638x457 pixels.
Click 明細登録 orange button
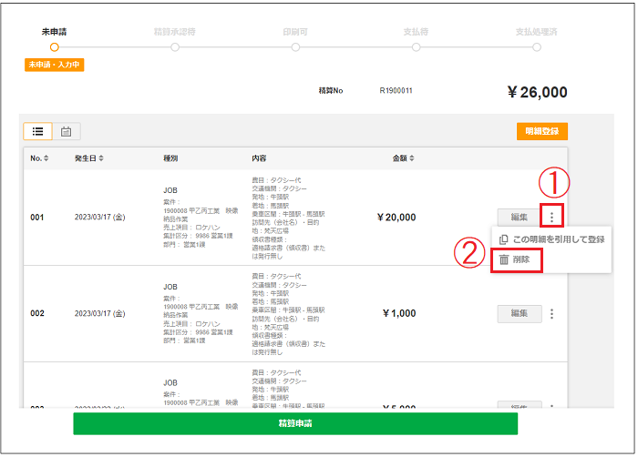[x=542, y=131]
